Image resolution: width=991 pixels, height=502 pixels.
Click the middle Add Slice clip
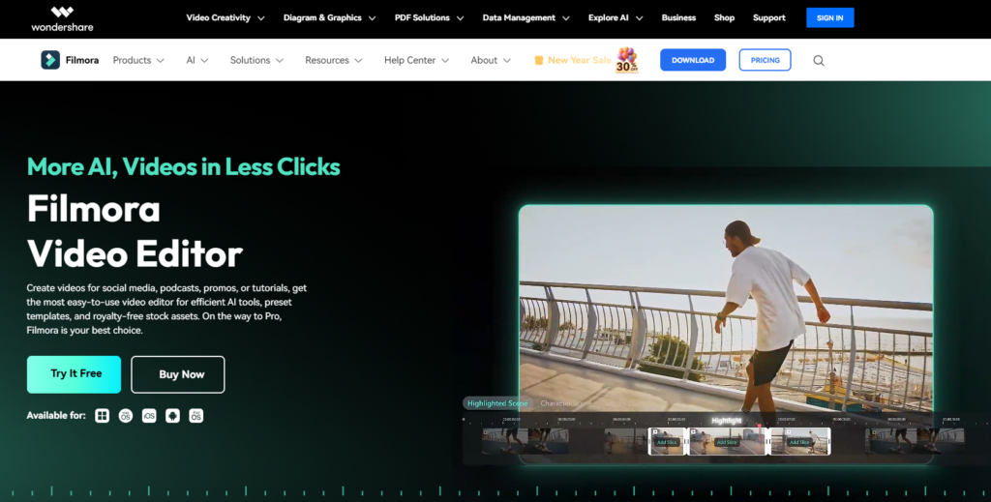pos(726,441)
